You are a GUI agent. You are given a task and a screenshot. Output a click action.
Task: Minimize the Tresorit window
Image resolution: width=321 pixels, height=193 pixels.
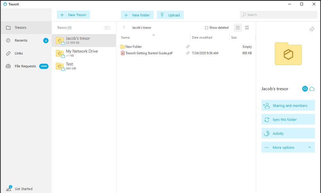(290, 4)
